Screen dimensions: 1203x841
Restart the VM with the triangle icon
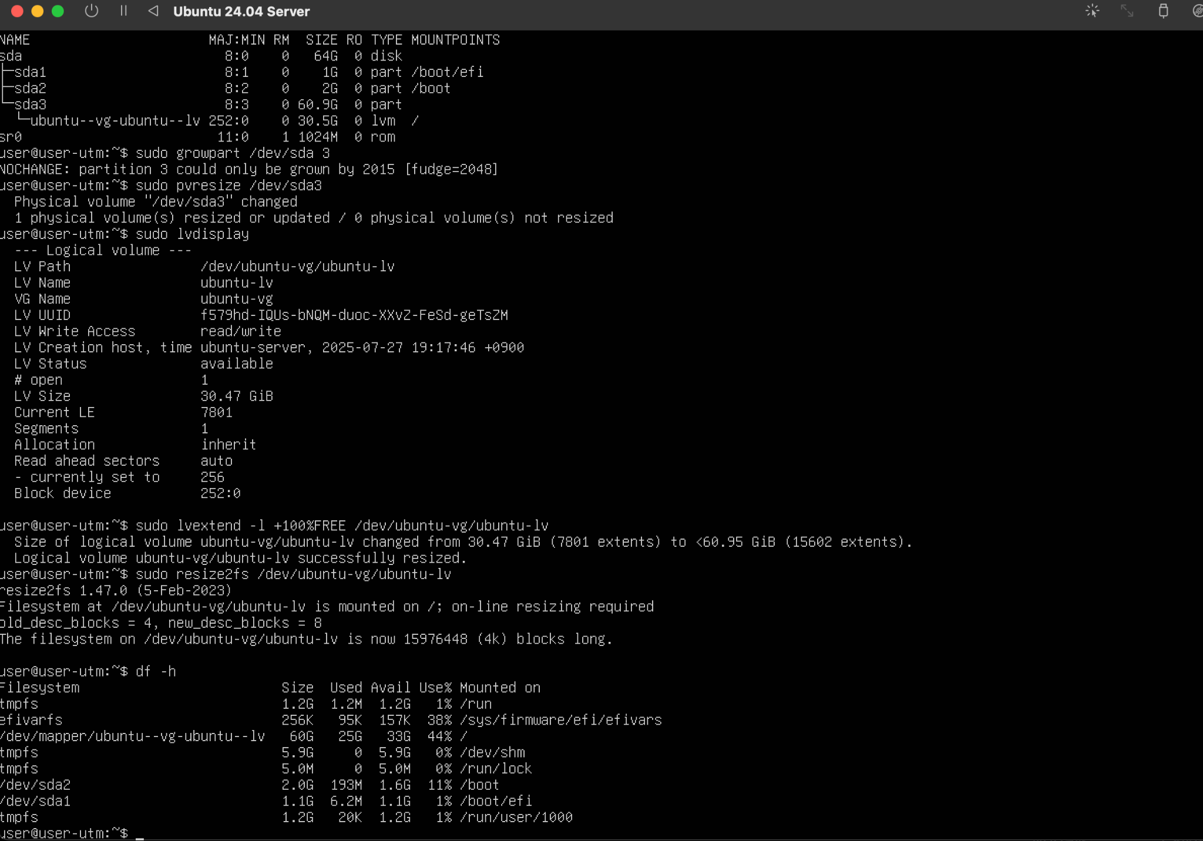[153, 11]
